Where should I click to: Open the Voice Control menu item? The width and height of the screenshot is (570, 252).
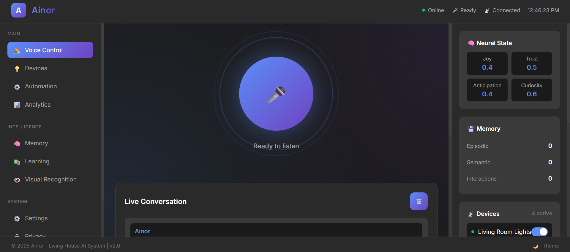click(50, 50)
